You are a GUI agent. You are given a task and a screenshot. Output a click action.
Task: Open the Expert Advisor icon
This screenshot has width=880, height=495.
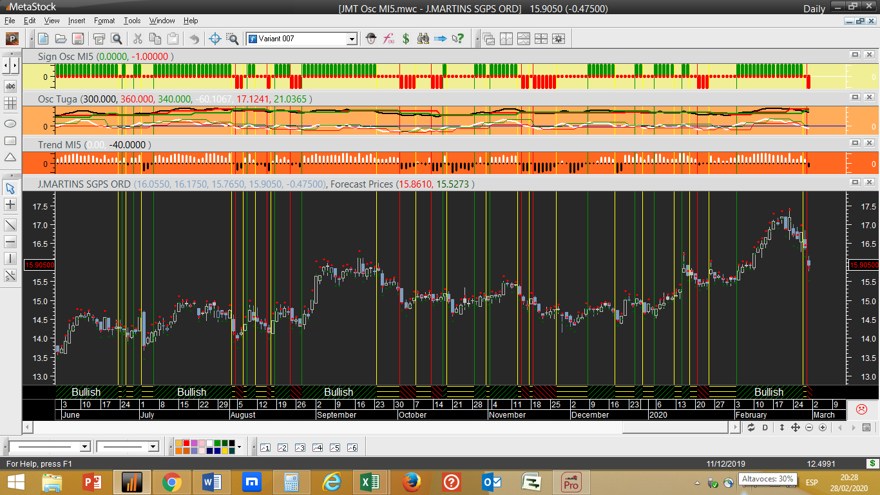point(371,39)
